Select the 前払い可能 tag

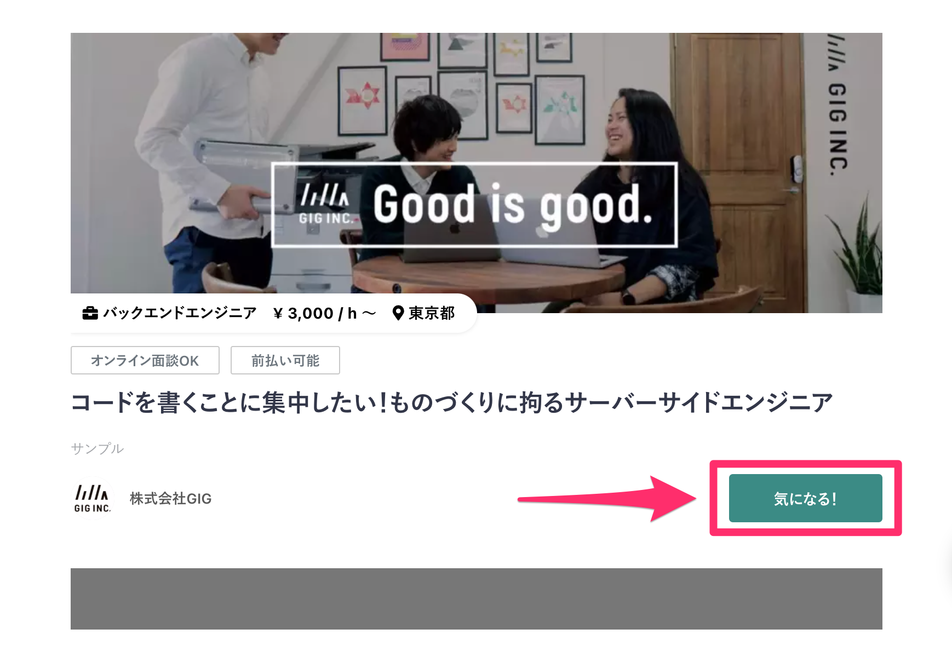[x=285, y=360]
